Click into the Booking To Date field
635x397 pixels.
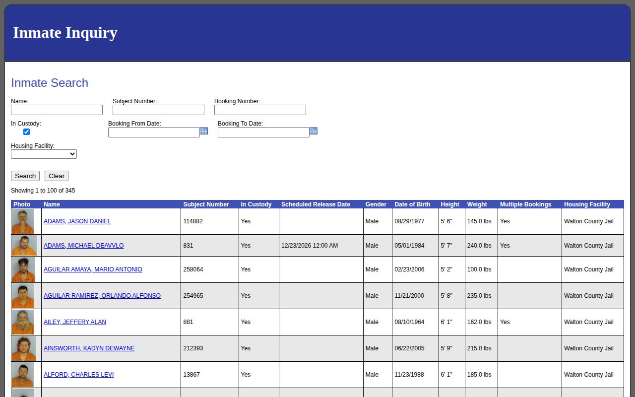263,132
